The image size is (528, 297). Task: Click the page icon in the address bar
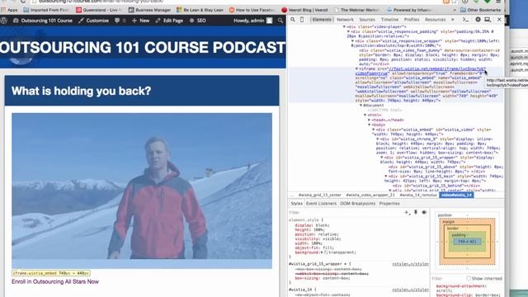[x=34, y=2]
